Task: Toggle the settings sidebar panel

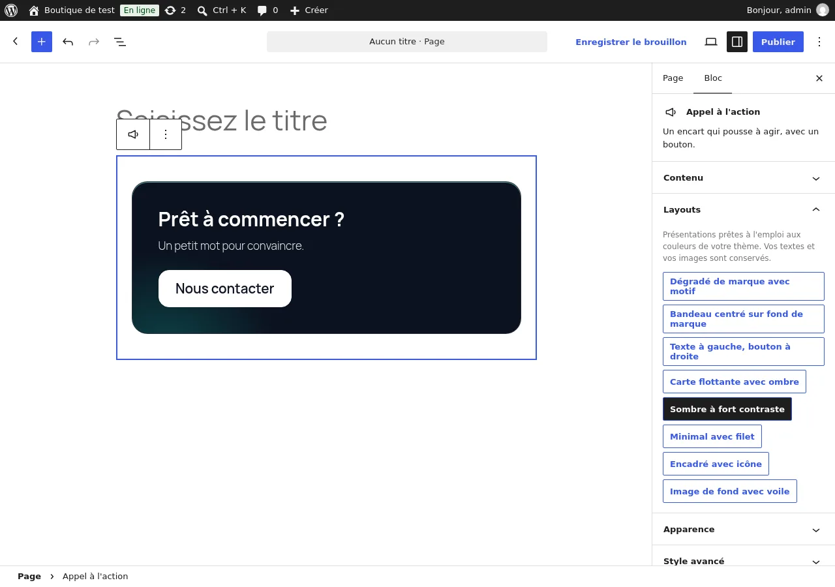Action: click(737, 42)
